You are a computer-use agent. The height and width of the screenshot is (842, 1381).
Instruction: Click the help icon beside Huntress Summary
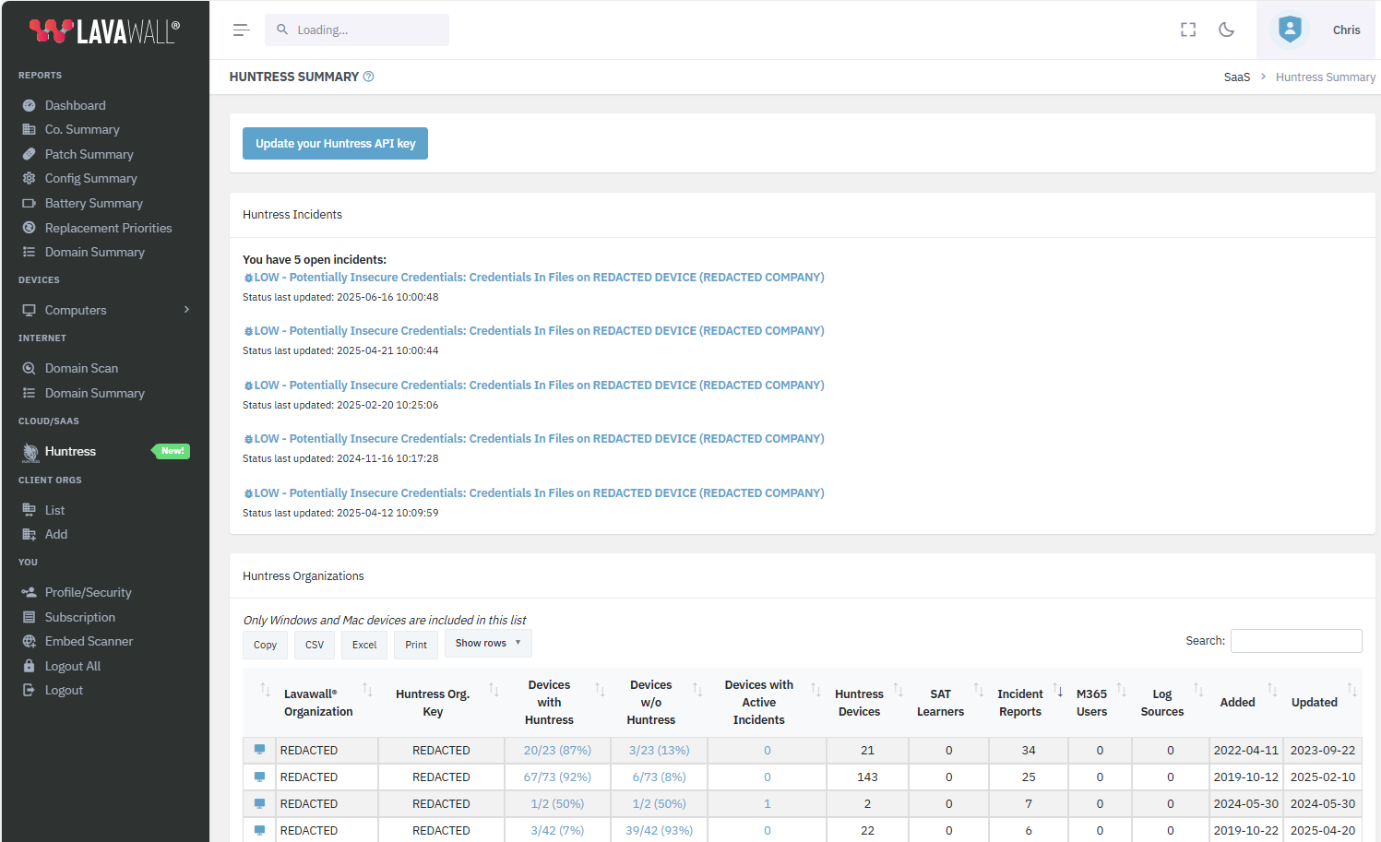[369, 77]
